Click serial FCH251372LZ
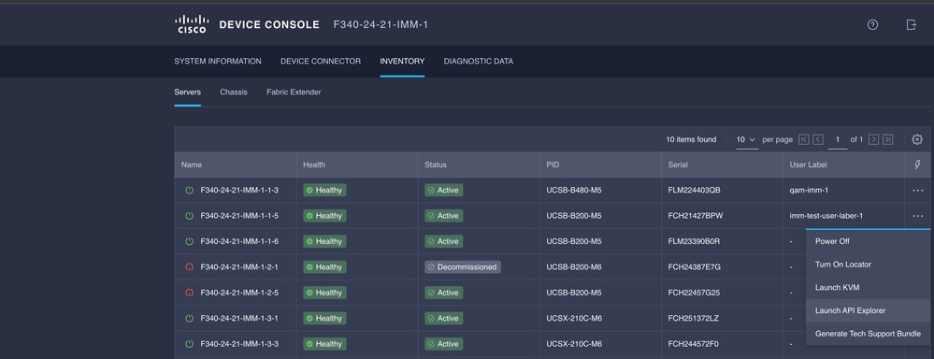Screen dimensions: 934x359 (694, 319)
